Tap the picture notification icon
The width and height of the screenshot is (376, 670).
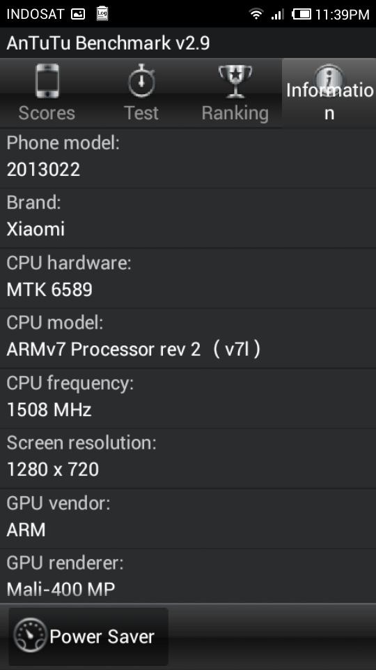(x=78, y=14)
